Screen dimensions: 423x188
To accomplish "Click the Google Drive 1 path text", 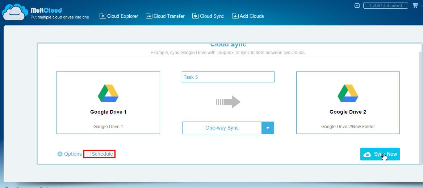I will [108, 126].
